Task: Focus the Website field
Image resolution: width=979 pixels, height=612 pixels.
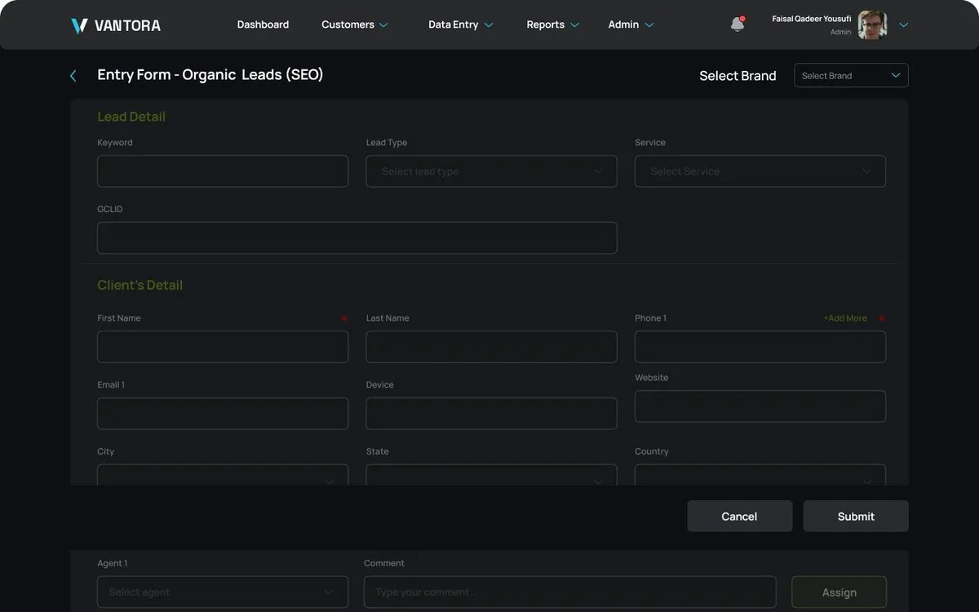Action: (x=760, y=406)
